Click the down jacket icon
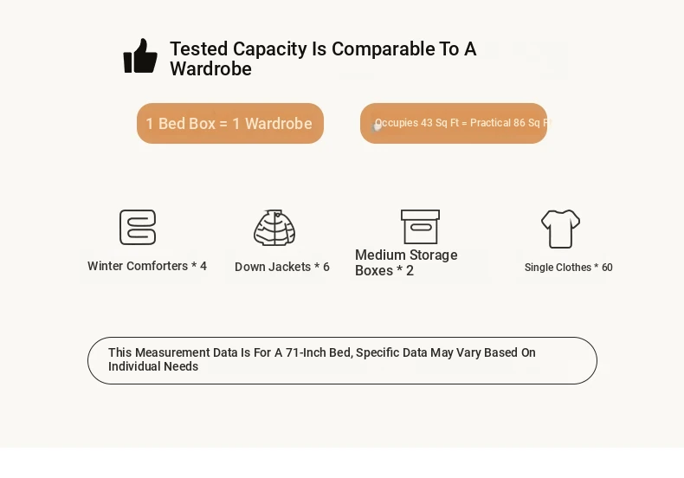The image size is (684, 478). pos(274,228)
